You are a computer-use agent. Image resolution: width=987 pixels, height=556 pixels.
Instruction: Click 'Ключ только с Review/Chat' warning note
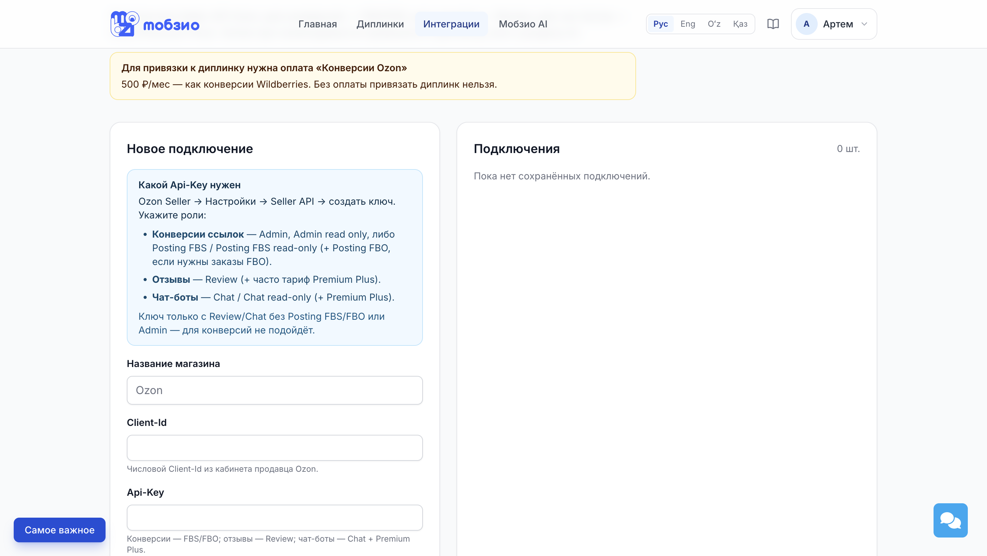[261, 323]
